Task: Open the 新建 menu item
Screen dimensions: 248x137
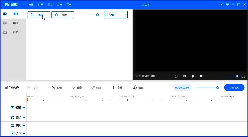Action: pos(31,5)
